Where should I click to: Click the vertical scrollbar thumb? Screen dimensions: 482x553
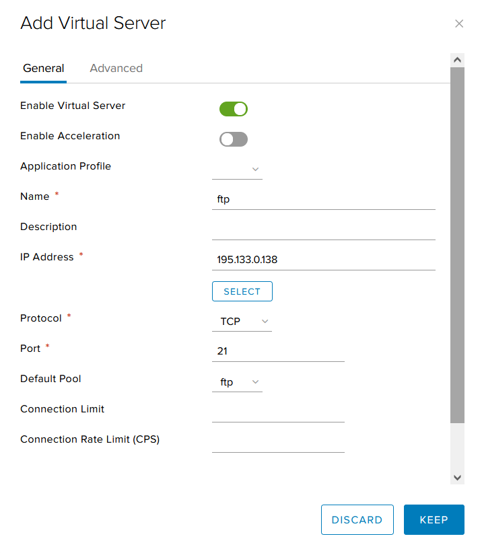tap(457, 245)
